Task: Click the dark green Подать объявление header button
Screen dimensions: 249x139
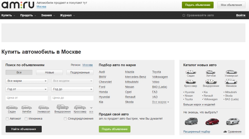Action: pyautogui.click(x=198, y=5)
